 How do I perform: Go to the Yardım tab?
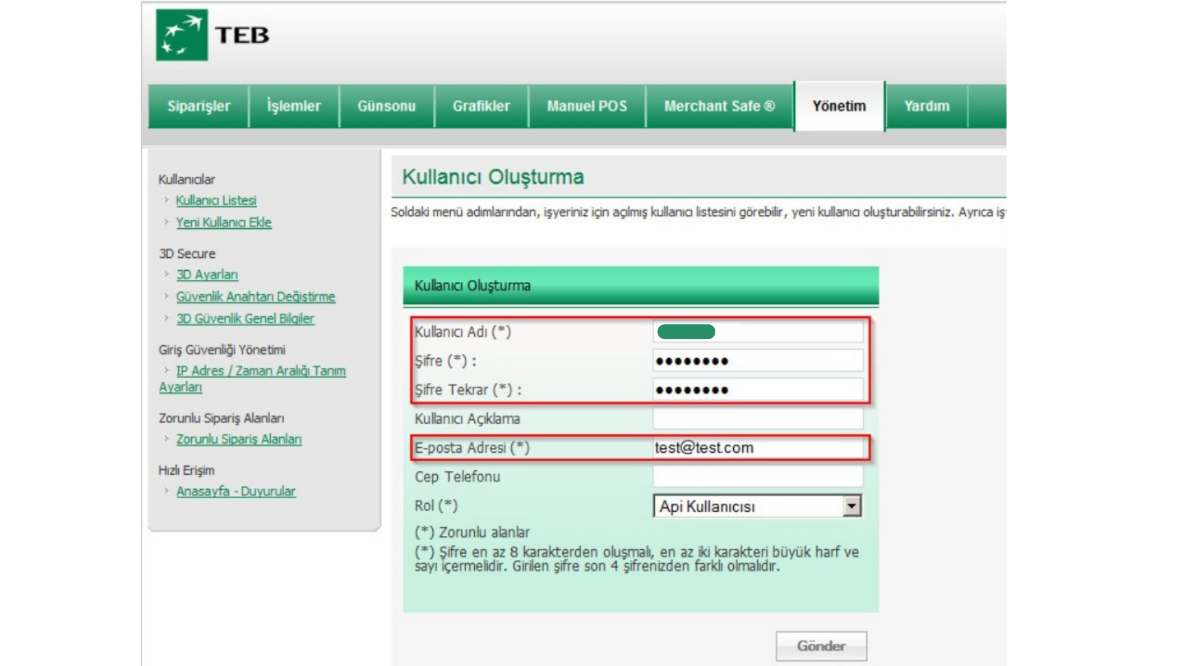[926, 106]
